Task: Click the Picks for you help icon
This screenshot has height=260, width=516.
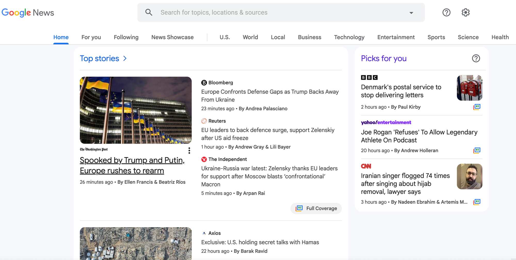Action: tap(476, 58)
